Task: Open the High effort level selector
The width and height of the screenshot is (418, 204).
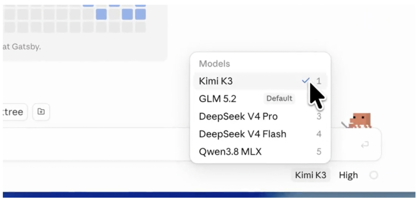Action: (348, 175)
